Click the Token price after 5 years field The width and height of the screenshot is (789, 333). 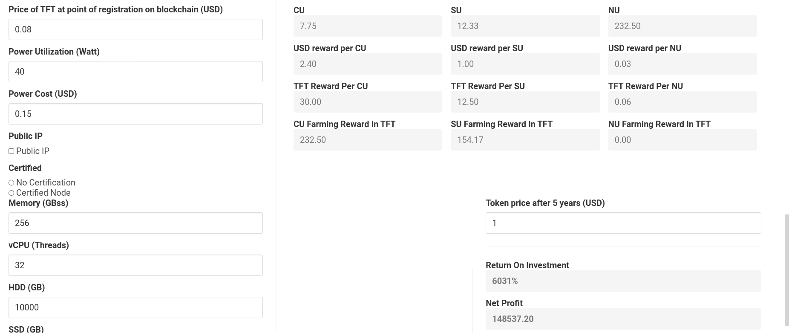(x=623, y=223)
